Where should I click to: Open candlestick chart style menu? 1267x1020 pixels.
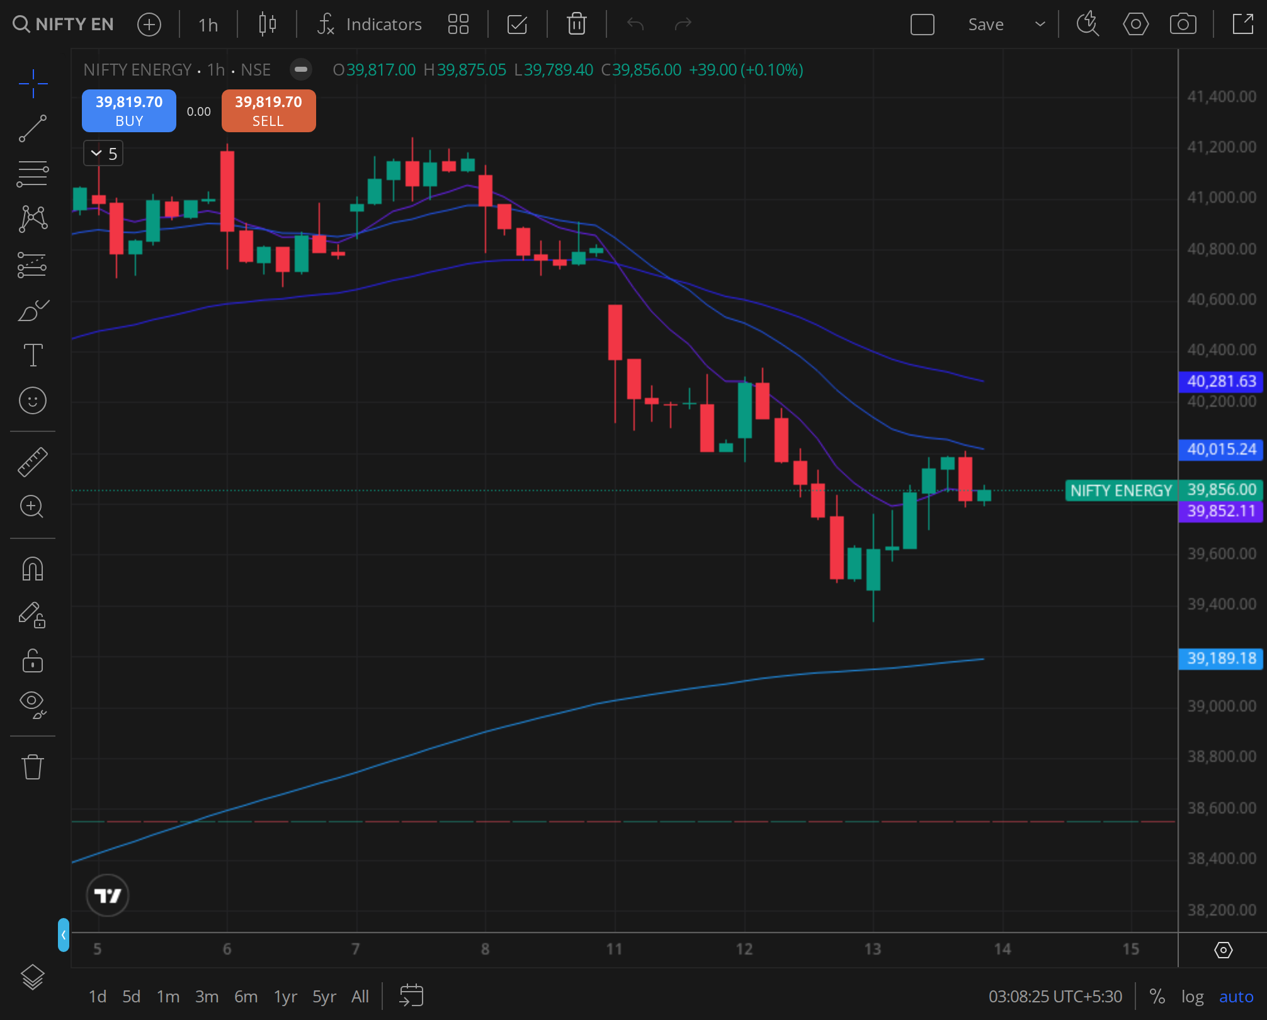click(268, 25)
